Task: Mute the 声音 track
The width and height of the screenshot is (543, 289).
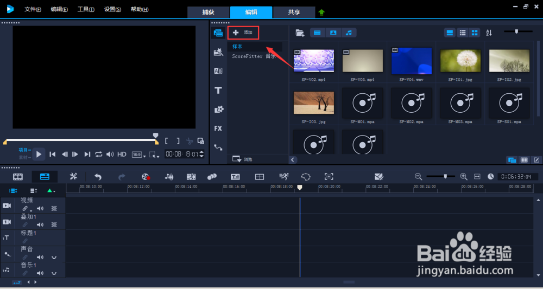Action: (x=40, y=257)
